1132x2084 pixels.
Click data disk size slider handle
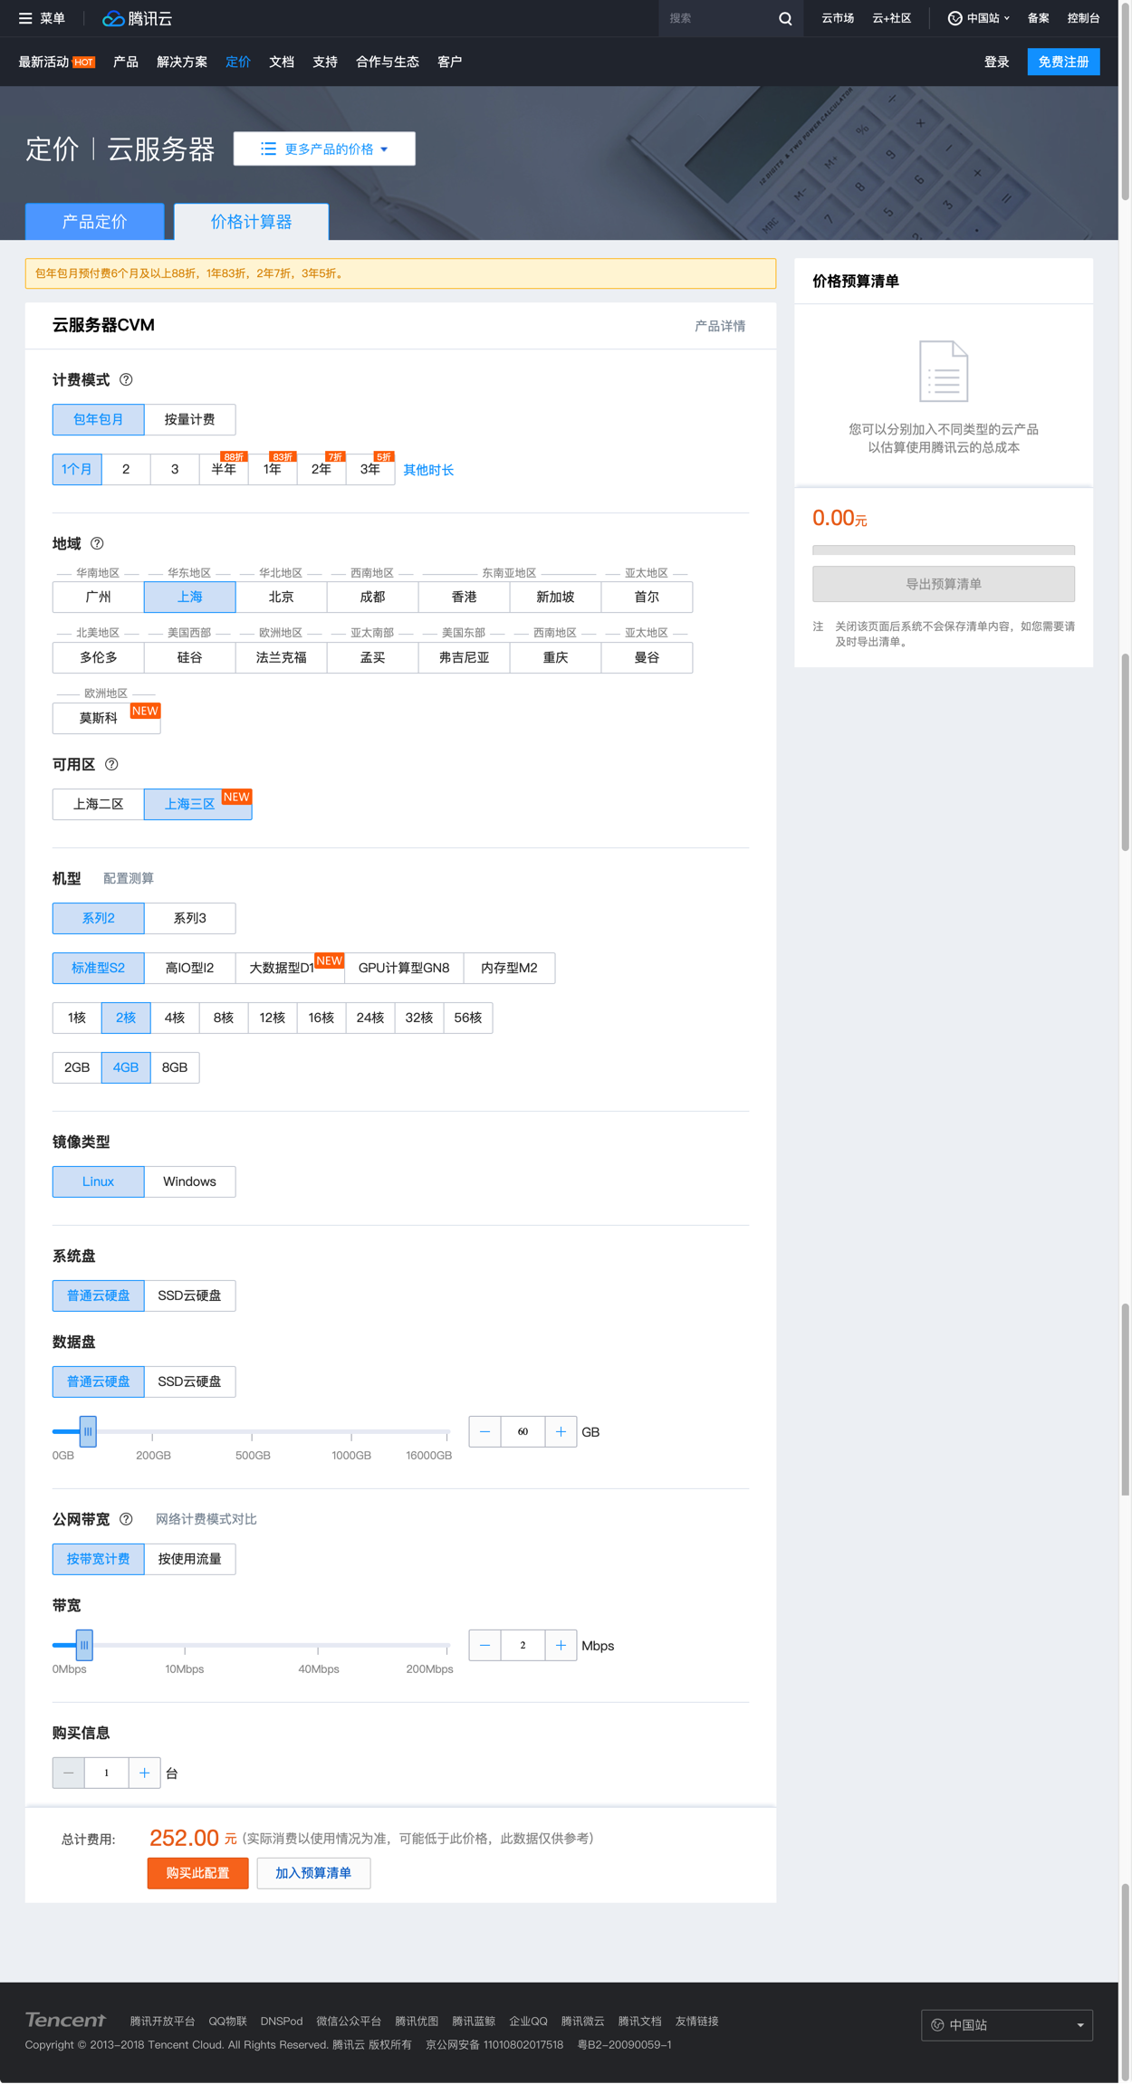click(88, 1431)
